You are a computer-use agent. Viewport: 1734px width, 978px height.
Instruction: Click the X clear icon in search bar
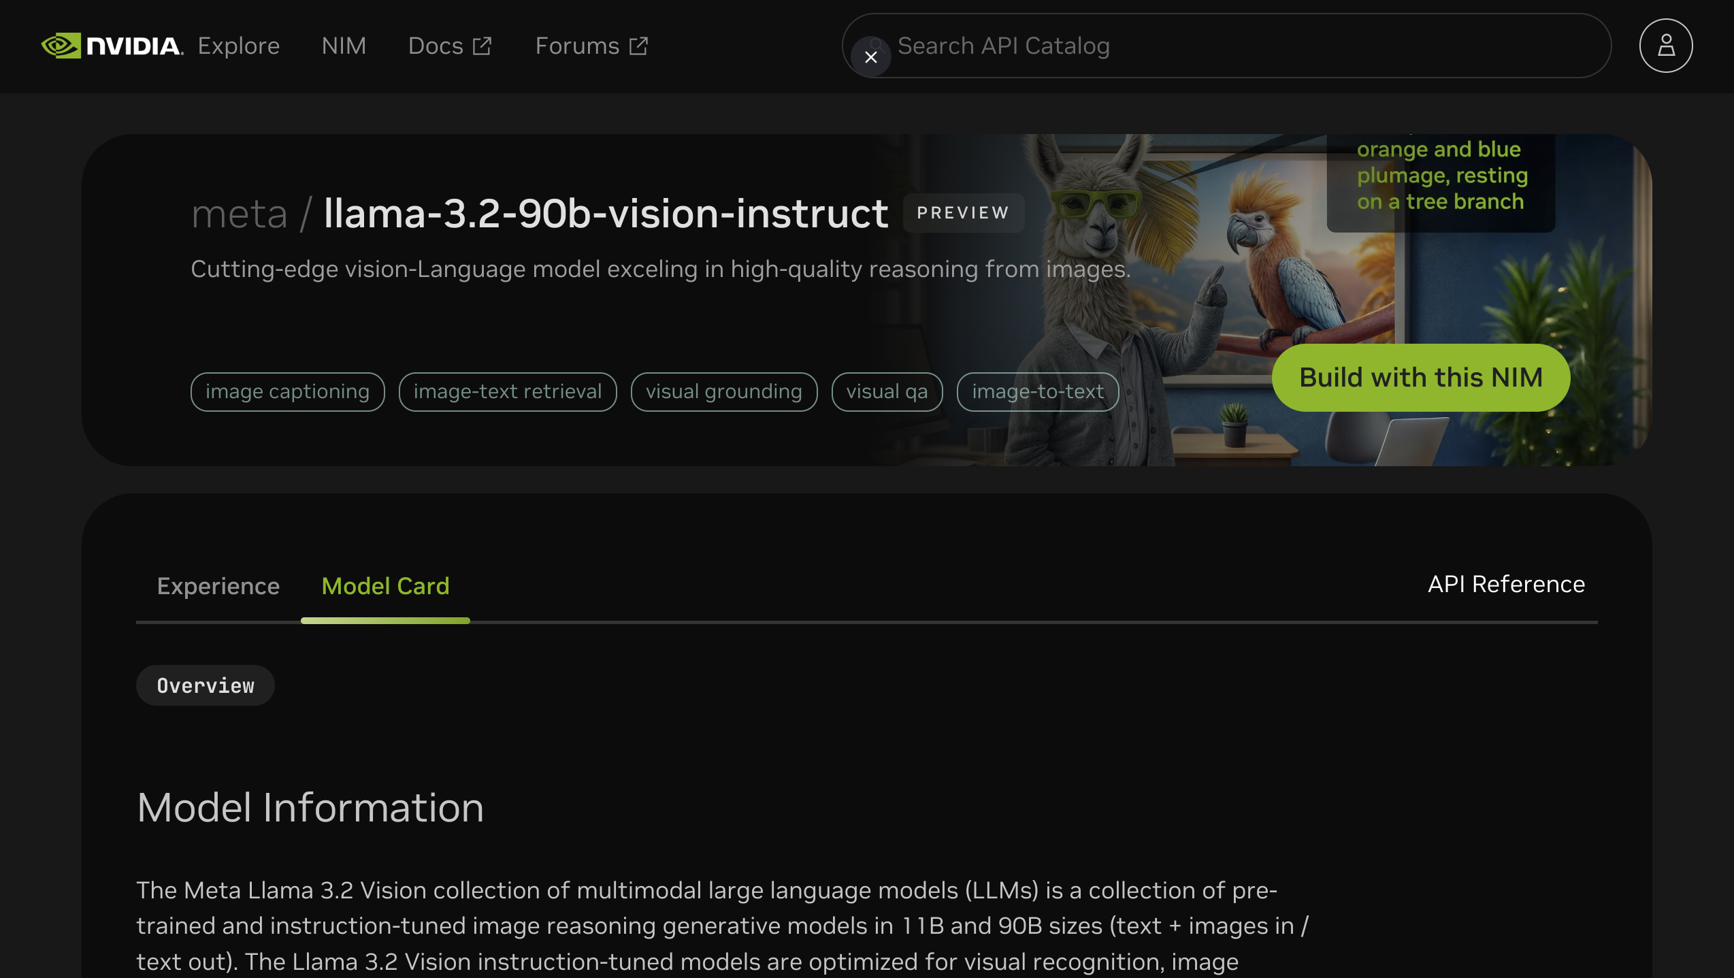click(870, 57)
